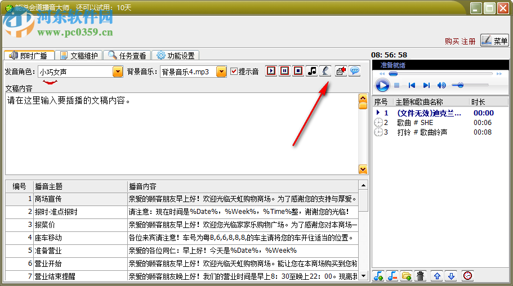This screenshot has width=513, height=286.
Task: Select the 营业结束提醒 row
Action: pyautogui.click(x=182, y=276)
